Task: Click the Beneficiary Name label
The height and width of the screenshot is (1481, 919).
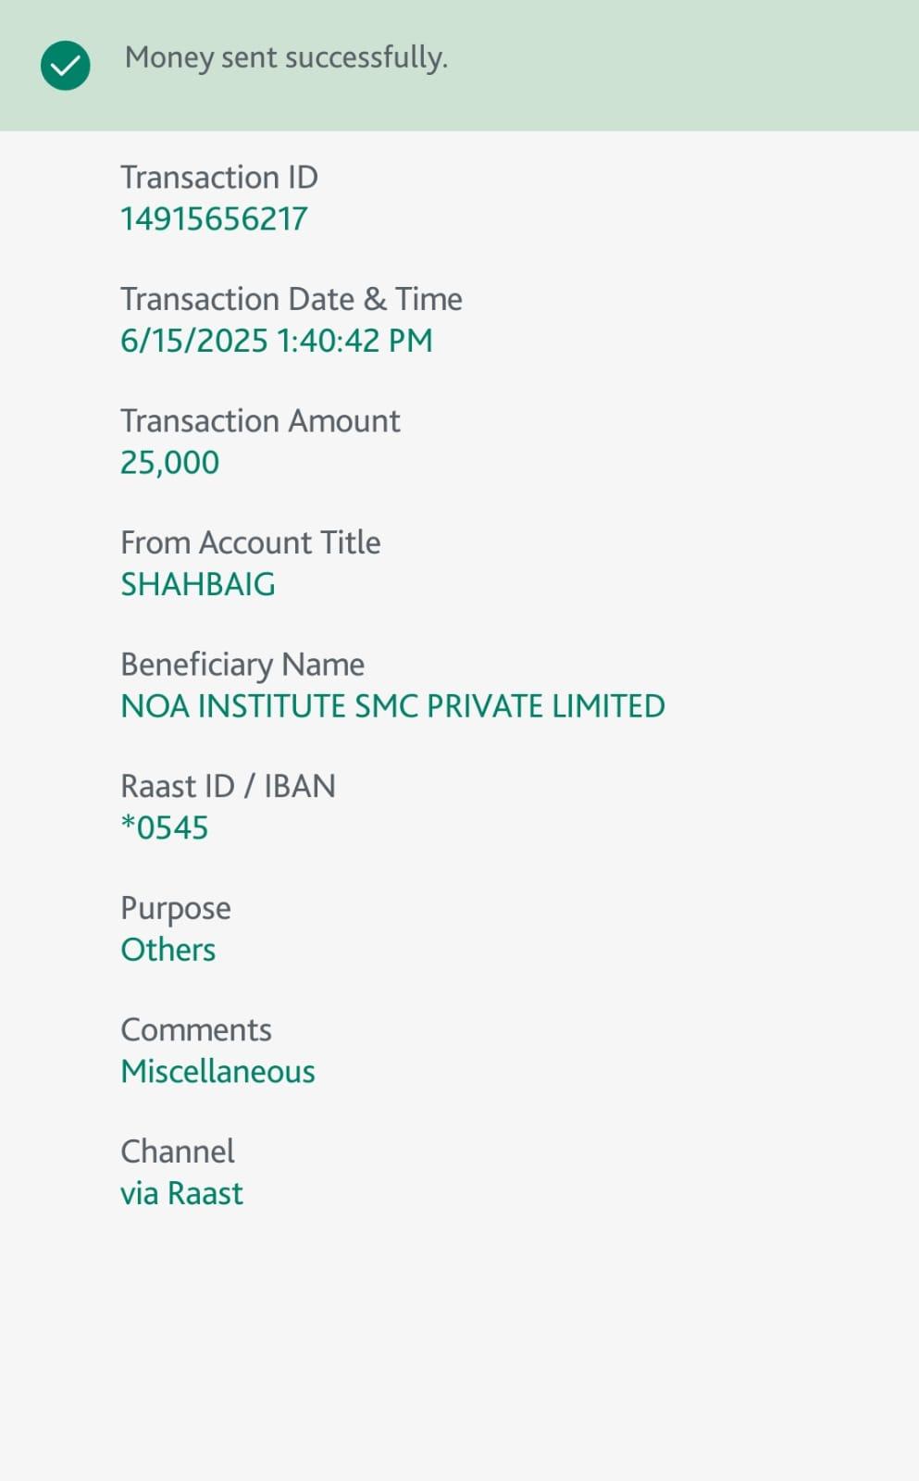Action: (242, 665)
